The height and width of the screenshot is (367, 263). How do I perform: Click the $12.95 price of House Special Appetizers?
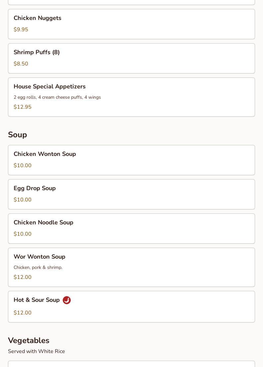23,107
